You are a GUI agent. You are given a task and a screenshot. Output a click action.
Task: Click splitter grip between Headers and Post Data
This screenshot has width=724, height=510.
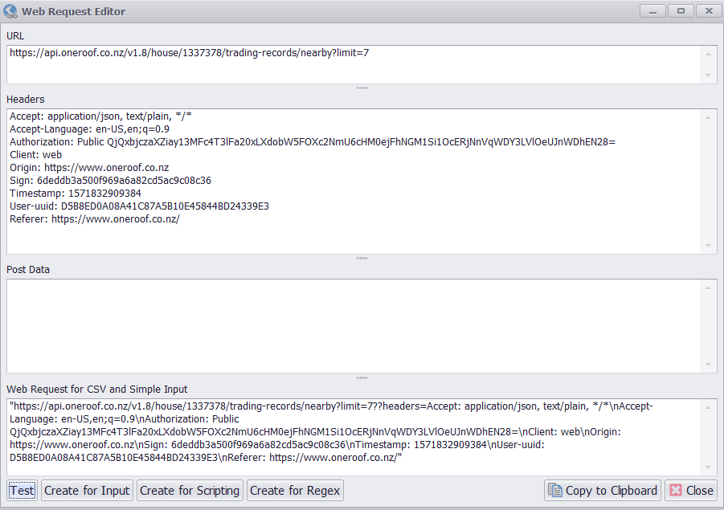point(362,258)
